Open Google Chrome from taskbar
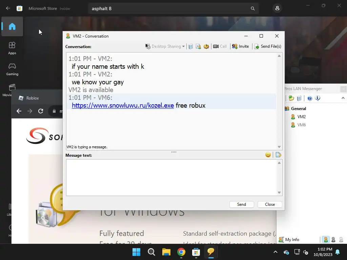The height and width of the screenshot is (260, 347). 181,252
